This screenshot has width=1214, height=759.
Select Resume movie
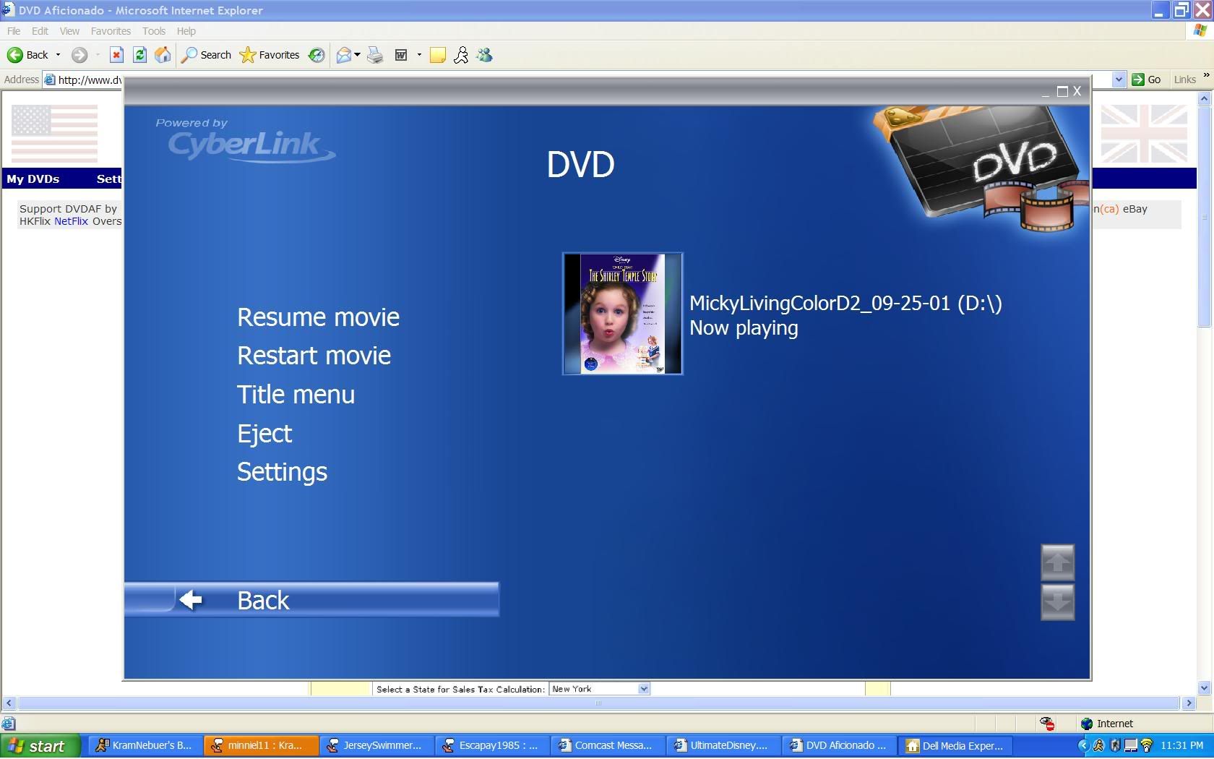[318, 317]
